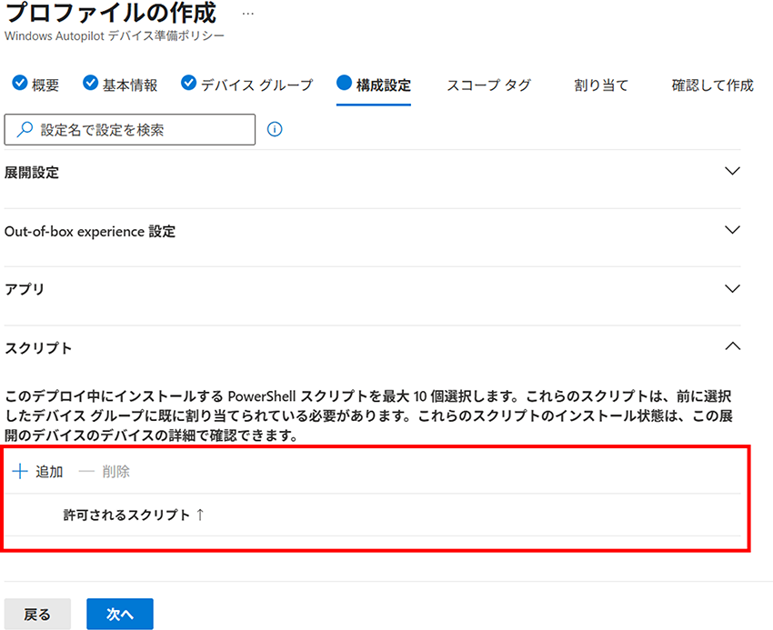Select the 構成設定 tab
773x630 pixels.
tap(374, 85)
